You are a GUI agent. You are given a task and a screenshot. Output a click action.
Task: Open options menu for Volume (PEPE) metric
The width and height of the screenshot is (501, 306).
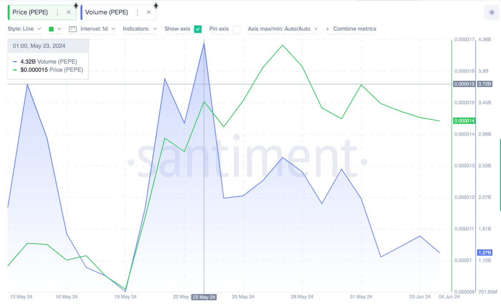tap(137, 12)
